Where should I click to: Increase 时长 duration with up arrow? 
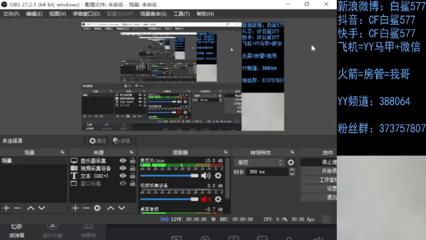pyautogui.click(x=292, y=170)
